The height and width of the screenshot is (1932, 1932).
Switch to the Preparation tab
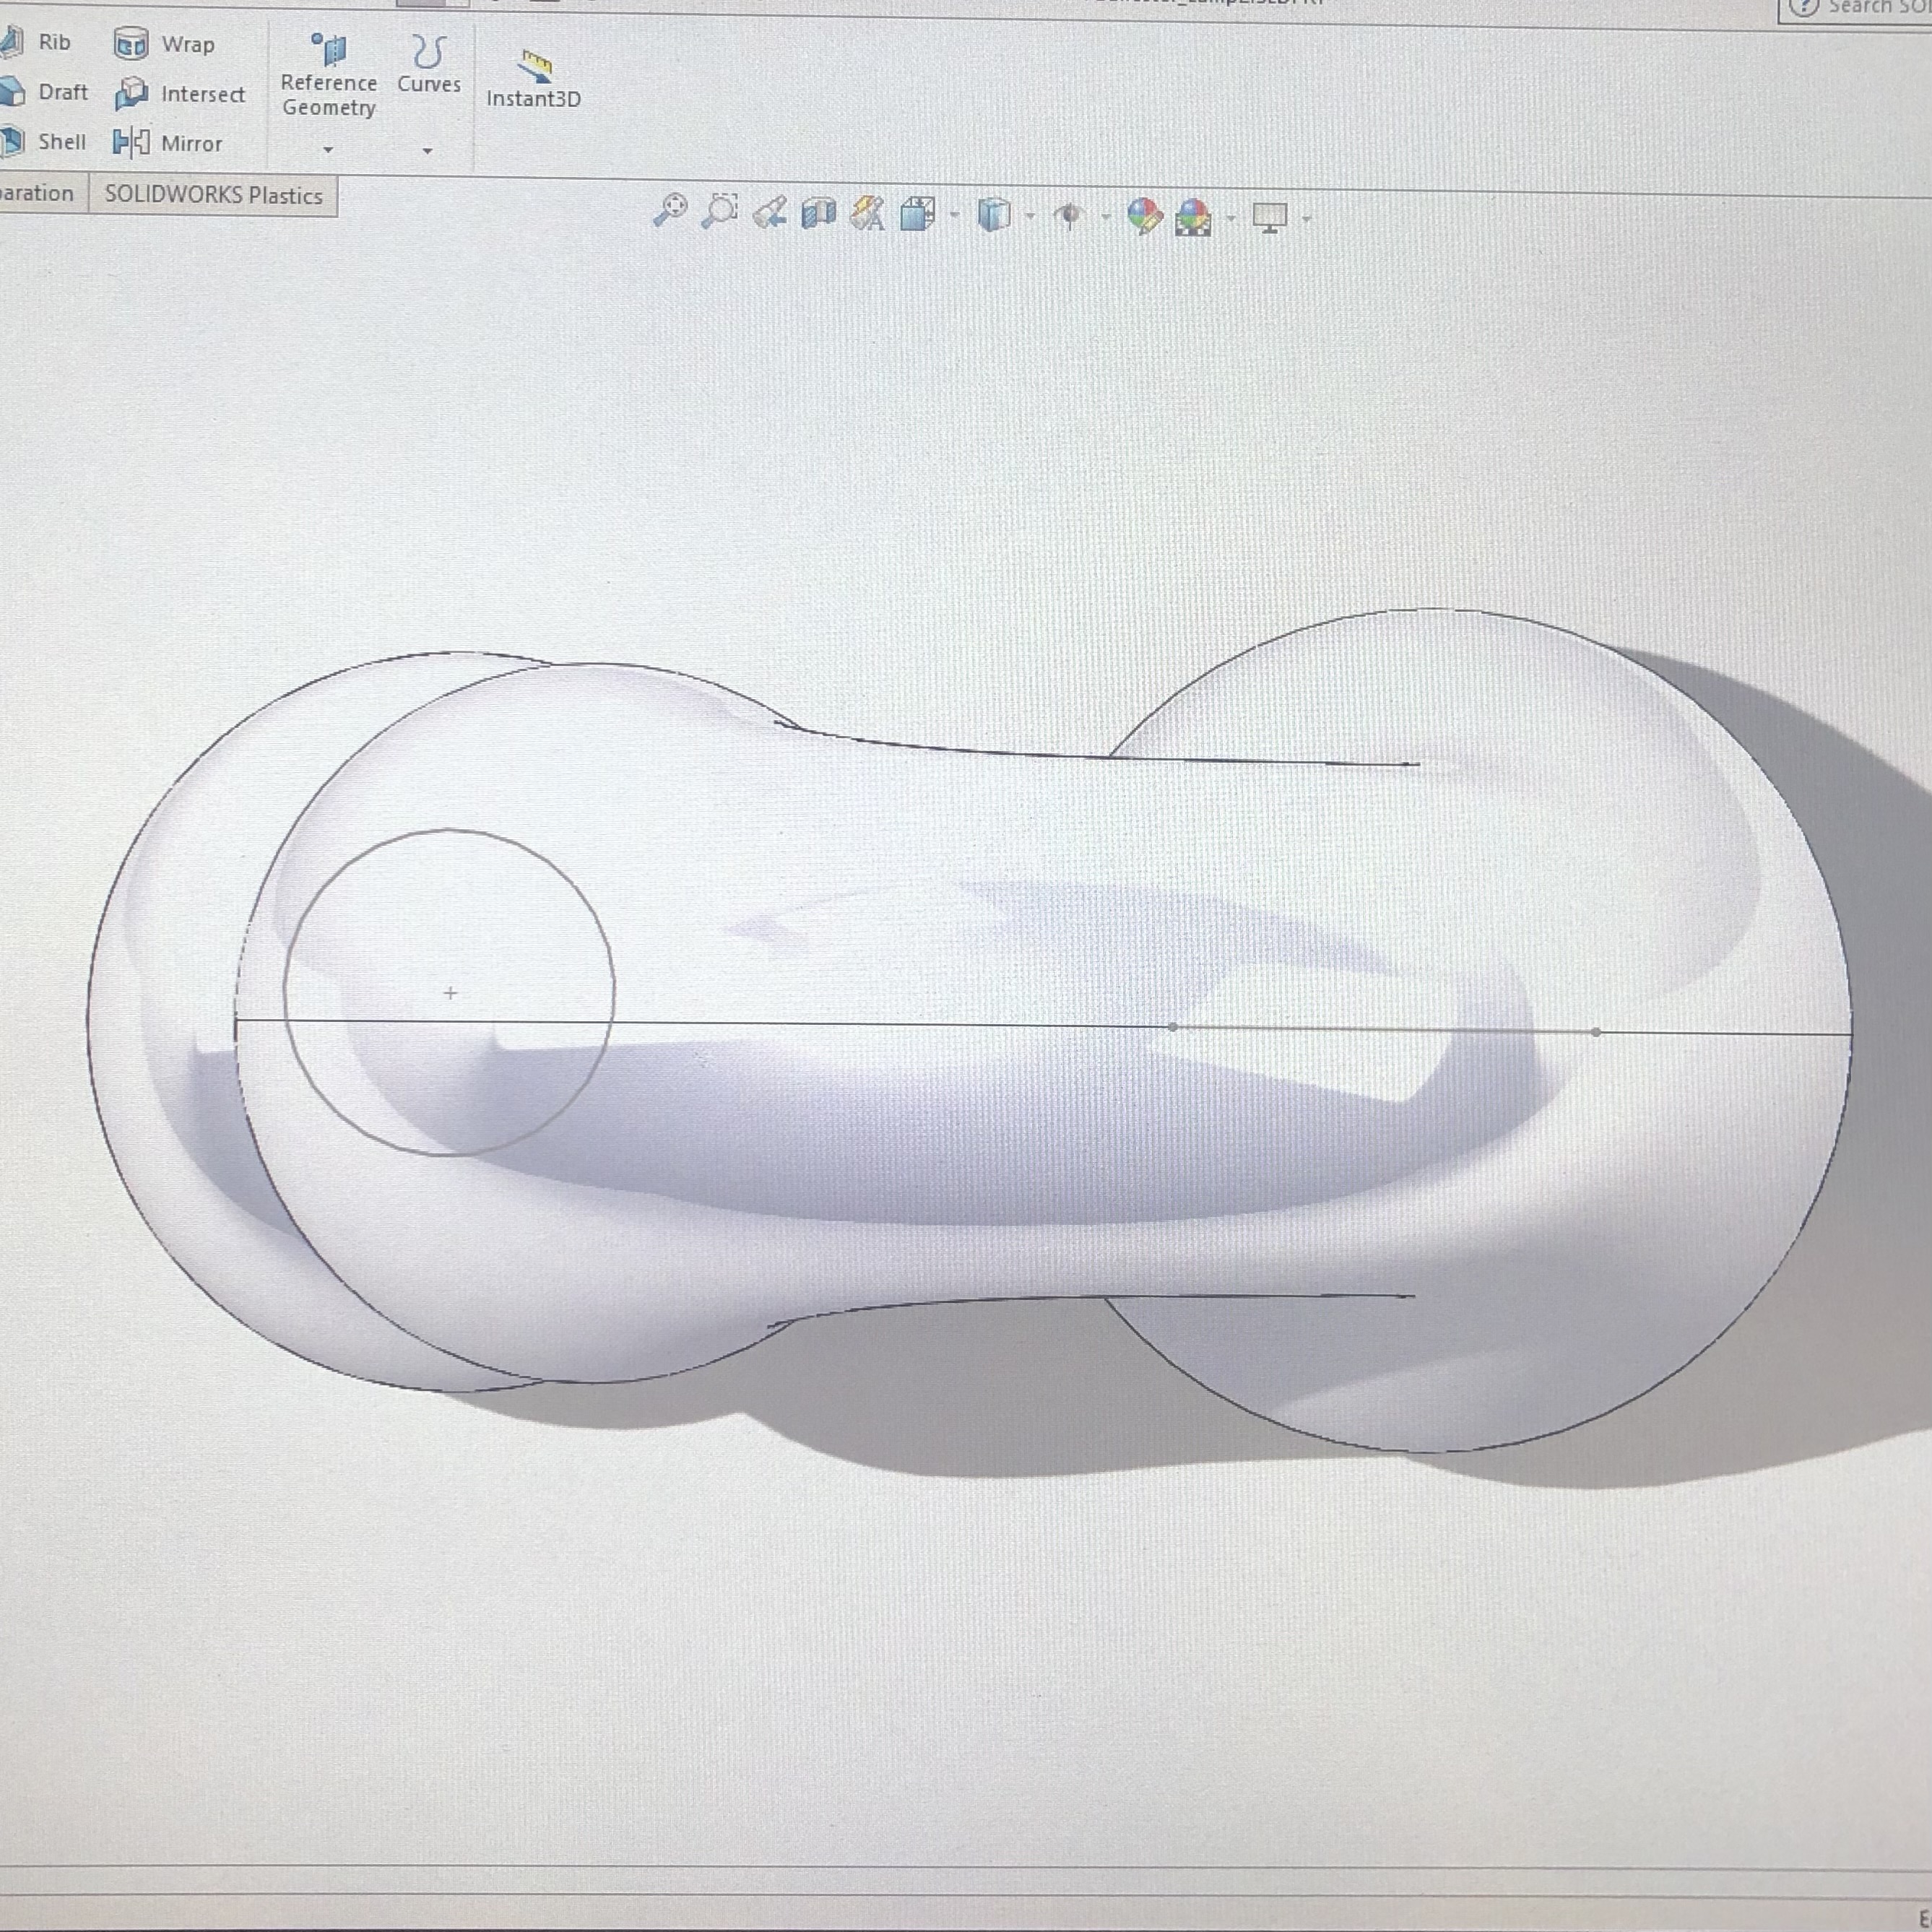click(x=37, y=193)
